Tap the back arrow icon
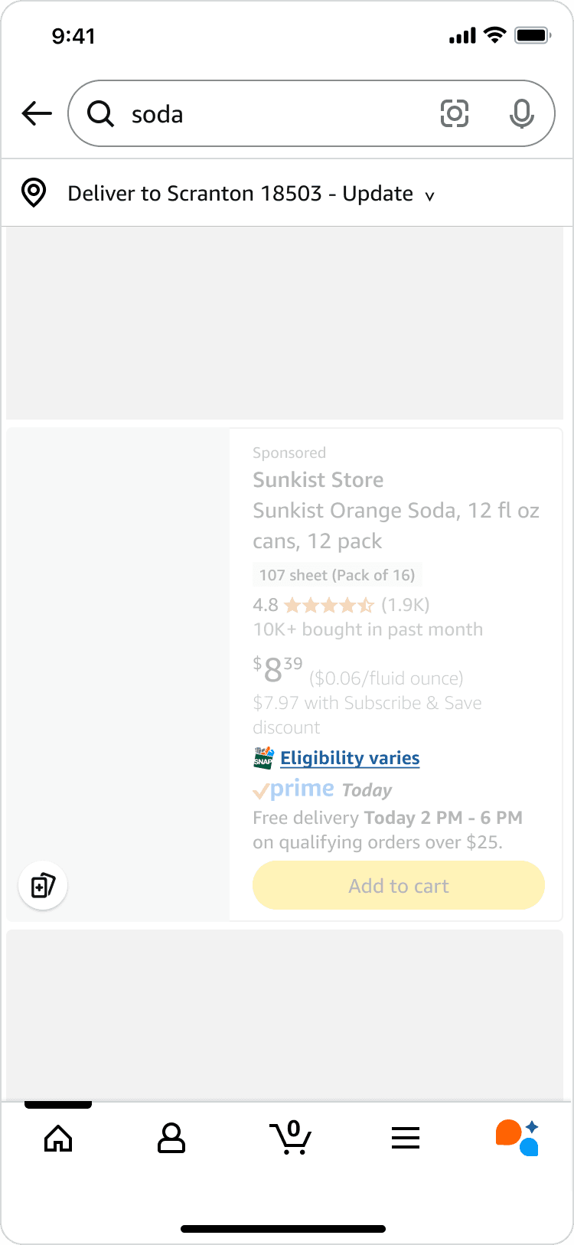574x1245 pixels. [37, 114]
